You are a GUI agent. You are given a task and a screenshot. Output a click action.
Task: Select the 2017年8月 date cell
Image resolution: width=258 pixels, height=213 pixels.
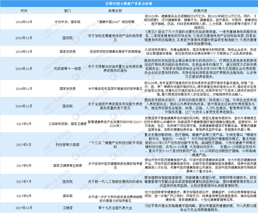[x=24, y=196]
